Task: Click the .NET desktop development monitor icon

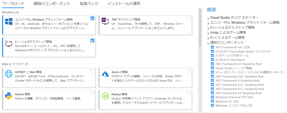Action: coord(105,22)
